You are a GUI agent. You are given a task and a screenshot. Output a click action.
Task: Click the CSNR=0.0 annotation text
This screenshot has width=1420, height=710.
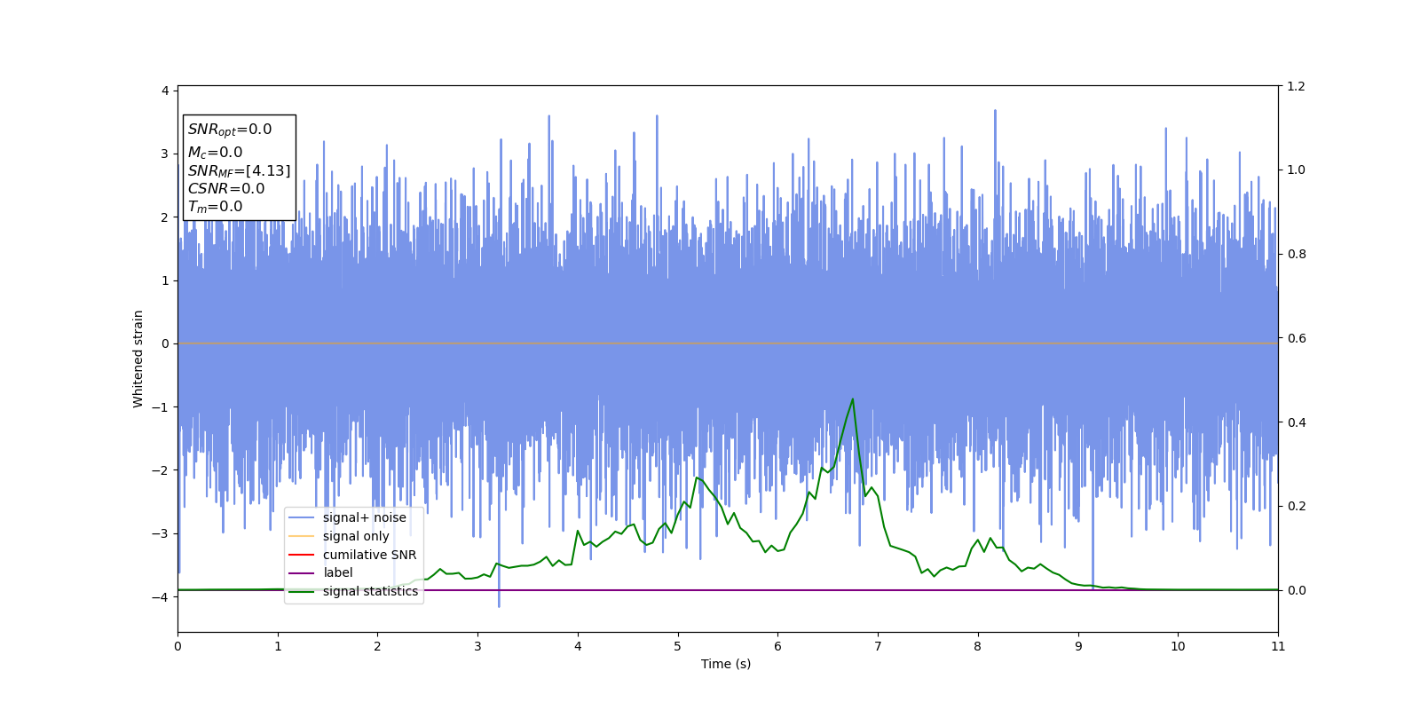(226, 189)
